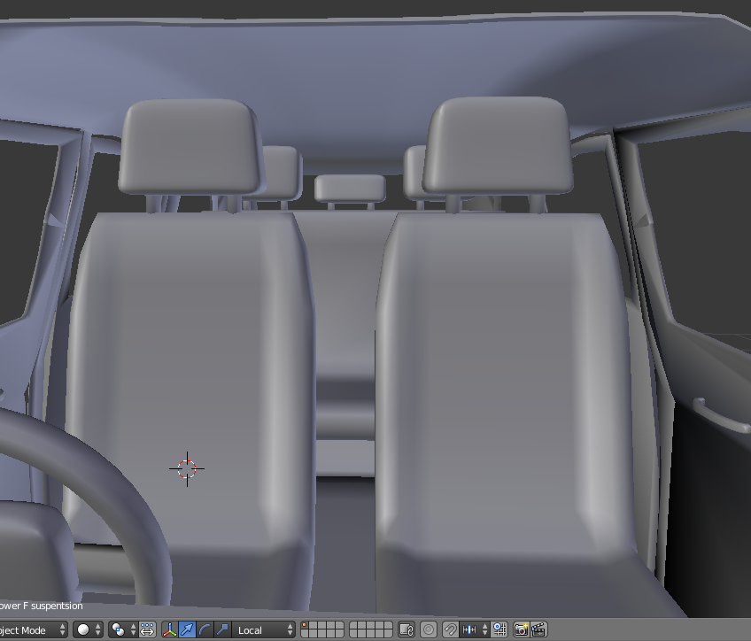This screenshot has height=641, width=751.
Task: Toggle the snap magnet icon
Action: click(450, 630)
